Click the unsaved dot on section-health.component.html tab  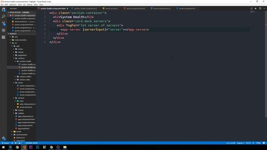coord(68,8)
